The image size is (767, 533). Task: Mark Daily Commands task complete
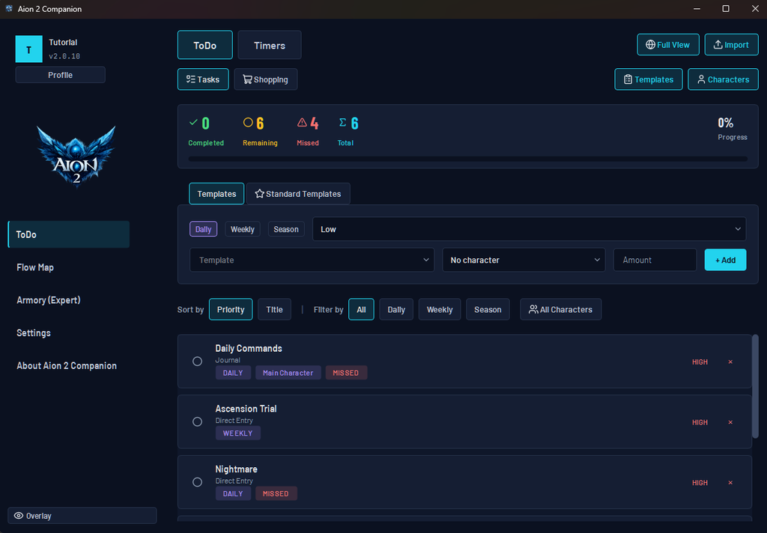[197, 361]
